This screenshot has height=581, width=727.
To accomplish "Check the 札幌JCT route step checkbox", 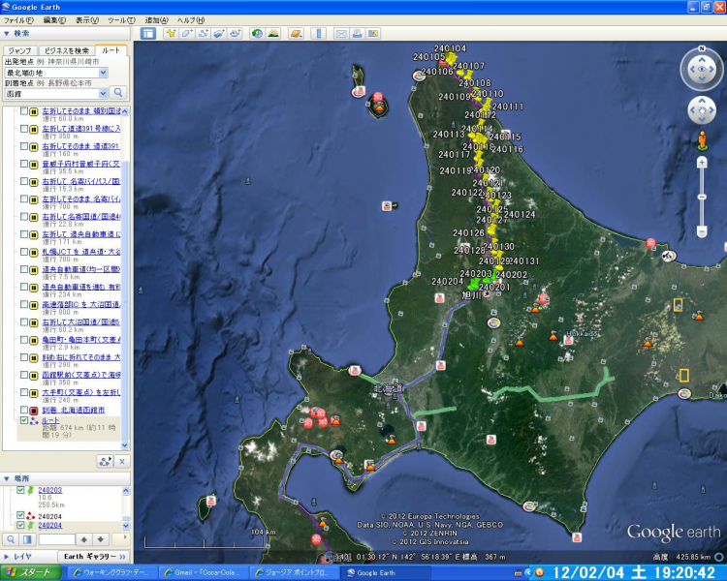I will point(24,252).
